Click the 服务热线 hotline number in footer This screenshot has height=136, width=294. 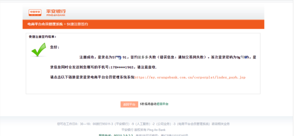(116, 135)
